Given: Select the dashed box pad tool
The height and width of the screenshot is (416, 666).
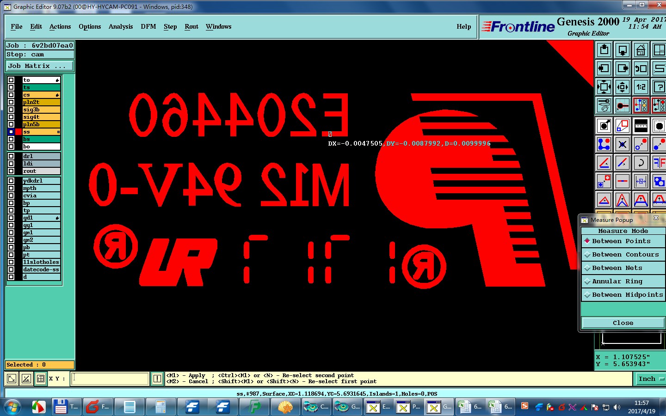Looking at the screenshot, I should tap(659, 126).
